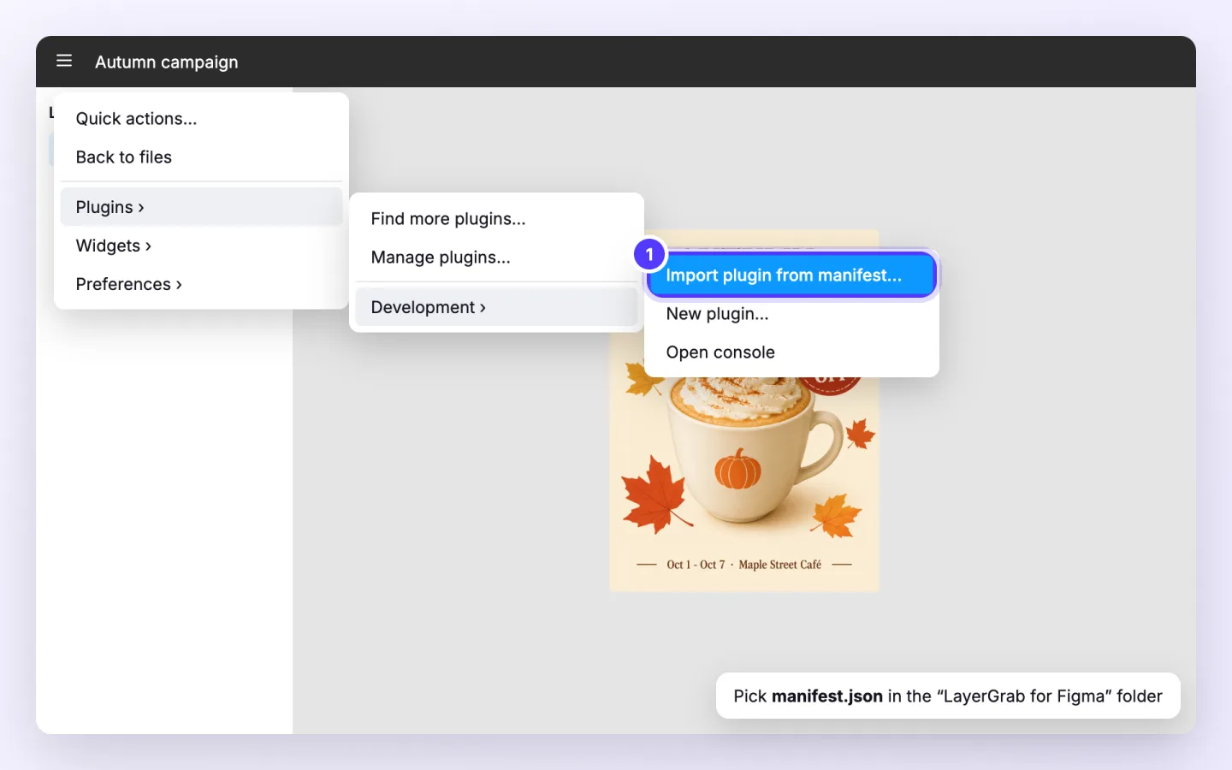Click Find more plugins...
The width and height of the screenshot is (1232, 770).
496,219
